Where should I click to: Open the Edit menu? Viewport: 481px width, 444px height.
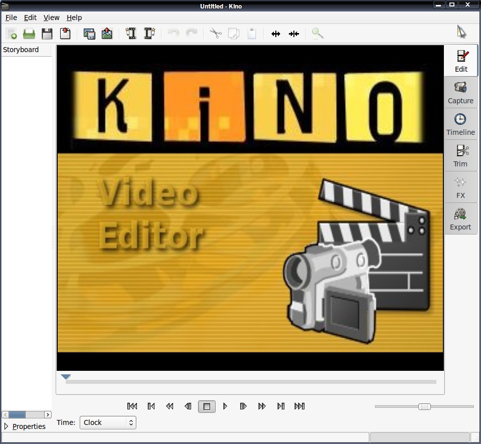pos(30,18)
